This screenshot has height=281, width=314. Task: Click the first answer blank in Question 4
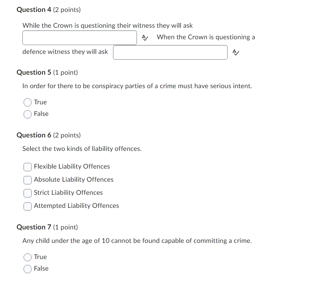(79, 38)
